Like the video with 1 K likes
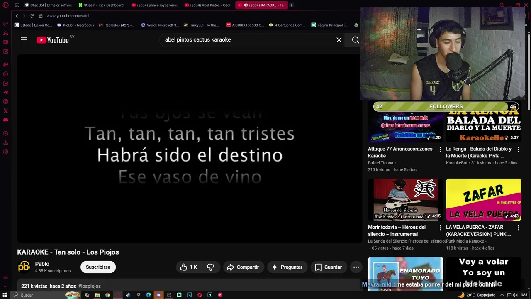 (188, 267)
